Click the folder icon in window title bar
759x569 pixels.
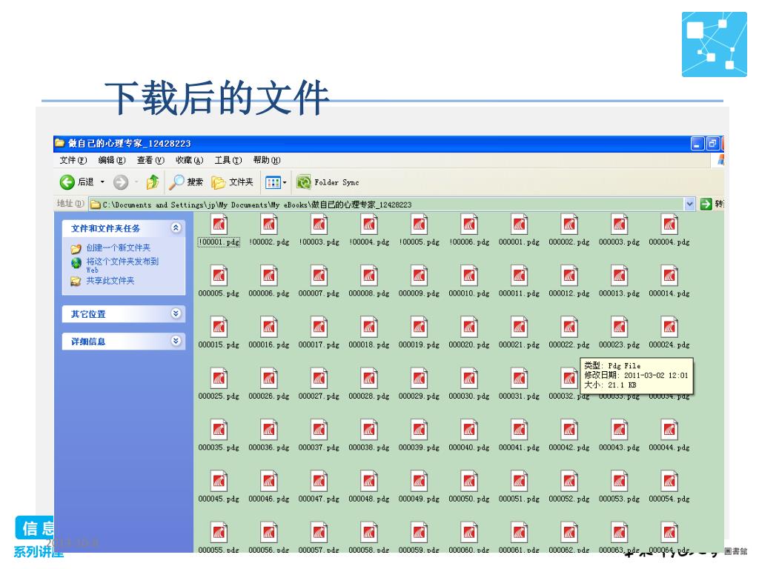click(59, 143)
